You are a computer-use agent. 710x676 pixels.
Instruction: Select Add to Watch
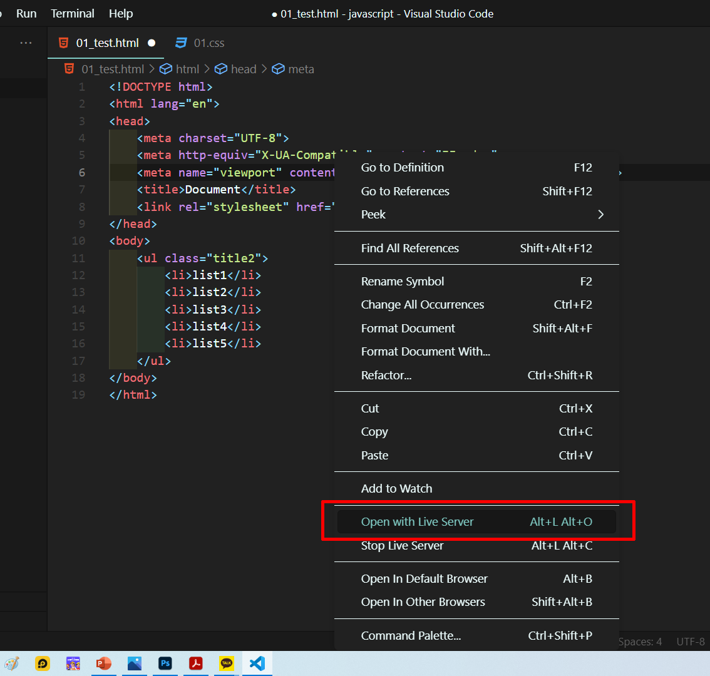(476, 489)
